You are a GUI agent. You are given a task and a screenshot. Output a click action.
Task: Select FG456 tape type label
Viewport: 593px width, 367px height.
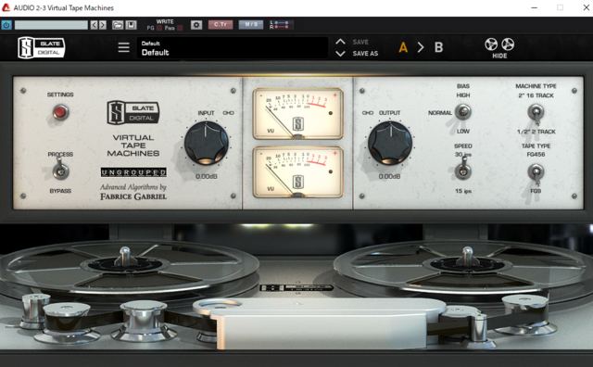(x=536, y=155)
